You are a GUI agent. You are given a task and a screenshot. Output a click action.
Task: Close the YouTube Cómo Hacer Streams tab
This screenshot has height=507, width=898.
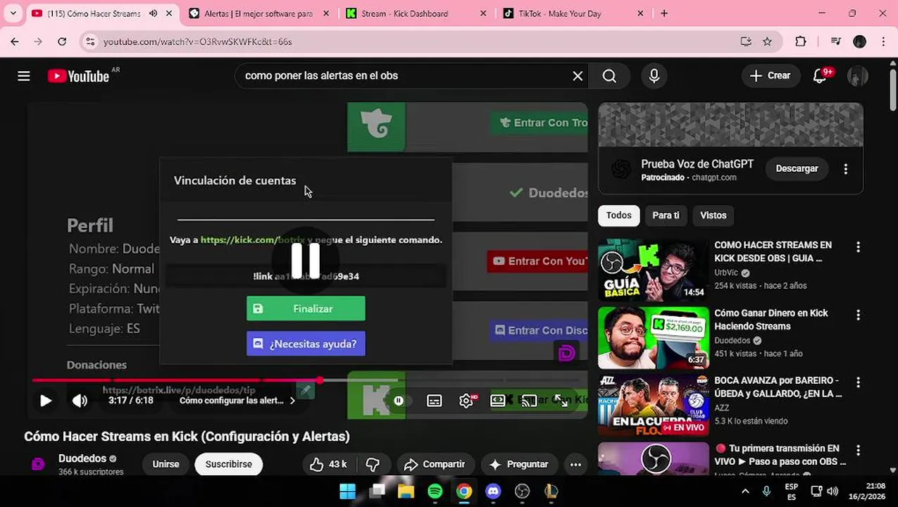click(x=169, y=13)
